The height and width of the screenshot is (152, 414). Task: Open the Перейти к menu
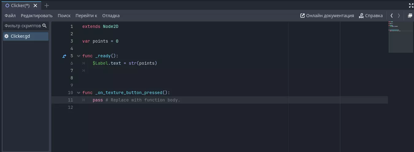tap(86, 16)
